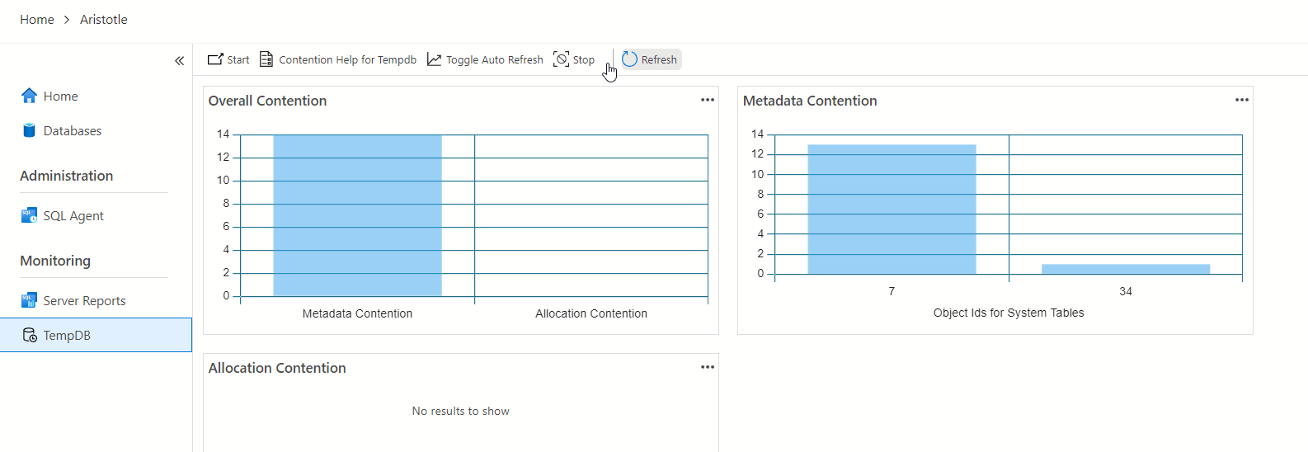Open Allocation Contention more options menu

708,368
